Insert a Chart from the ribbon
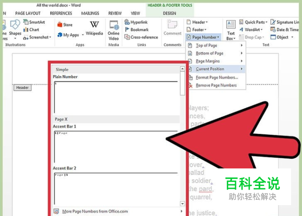This screenshot has width=302, height=216. point(31,30)
